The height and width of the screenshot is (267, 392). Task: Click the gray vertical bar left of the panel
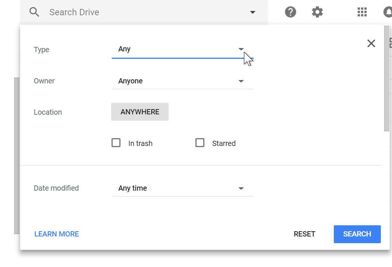click(x=17, y=156)
